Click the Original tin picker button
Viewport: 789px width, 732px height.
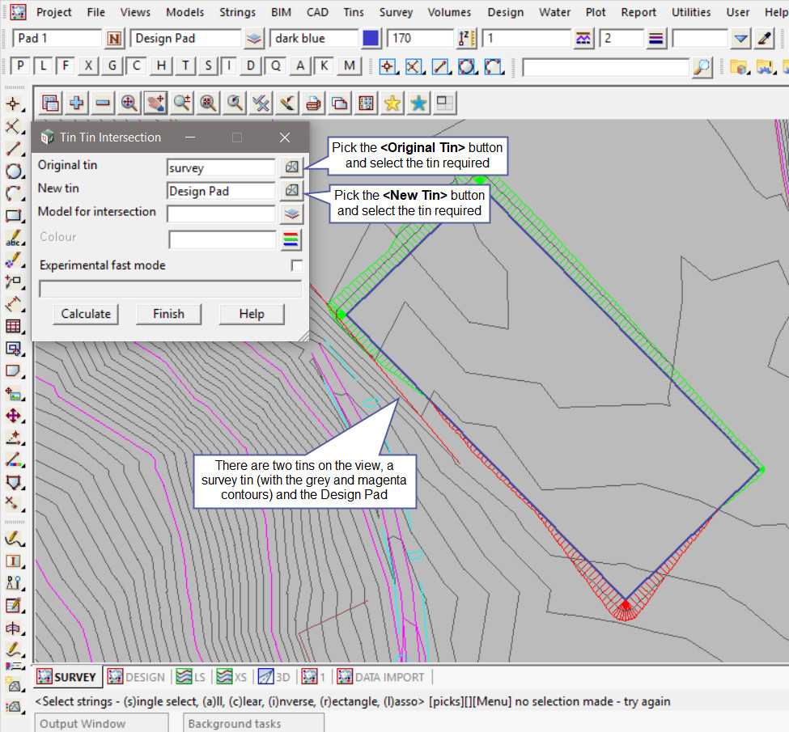coord(291,167)
